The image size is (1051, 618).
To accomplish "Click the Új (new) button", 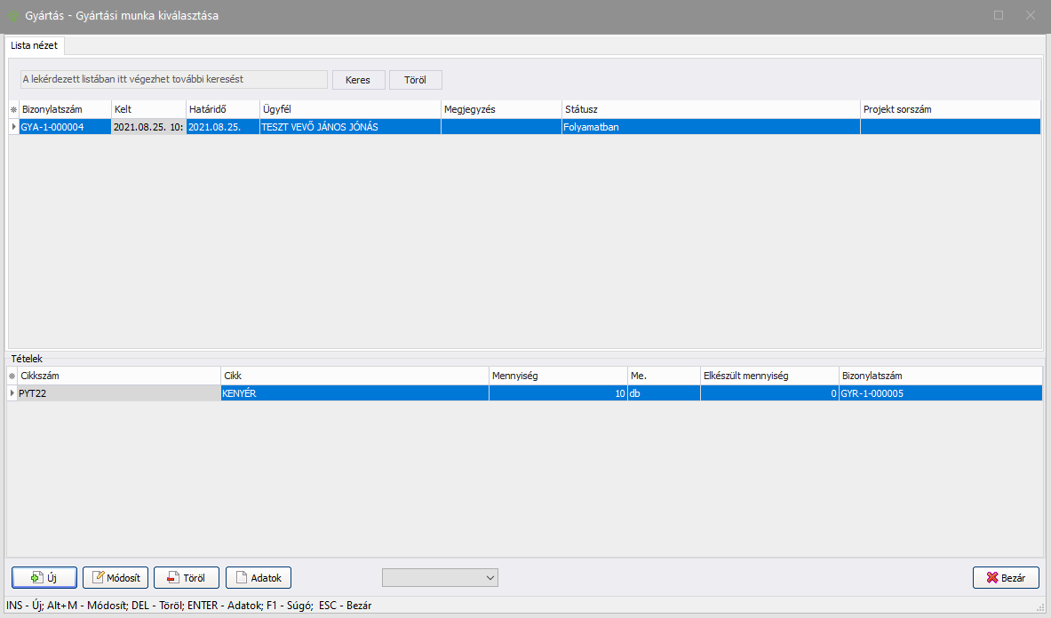I will point(44,578).
